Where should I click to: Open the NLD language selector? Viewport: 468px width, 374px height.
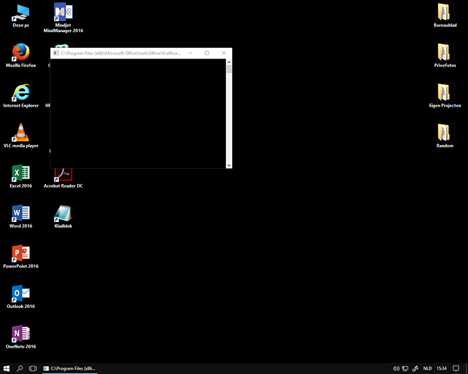pyautogui.click(x=427, y=369)
